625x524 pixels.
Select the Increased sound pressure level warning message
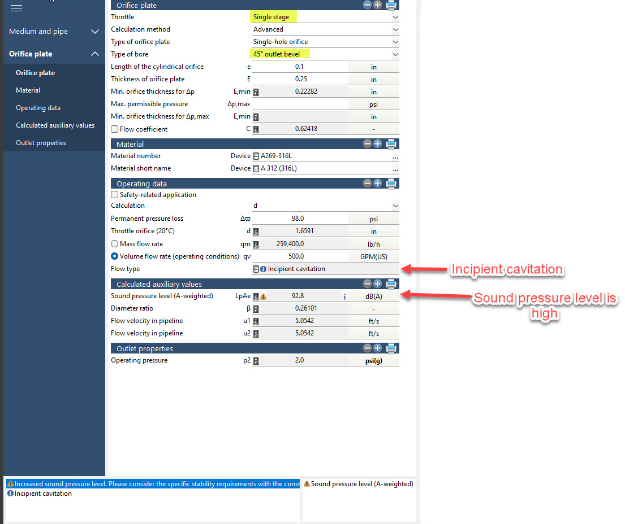153,484
